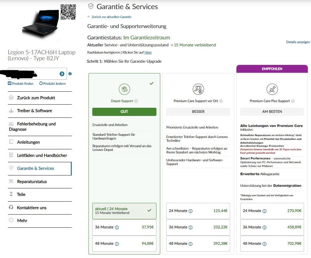Click info icon for Depot 36 Monate
311x258 pixels.
pyautogui.click(x=117, y=227)
